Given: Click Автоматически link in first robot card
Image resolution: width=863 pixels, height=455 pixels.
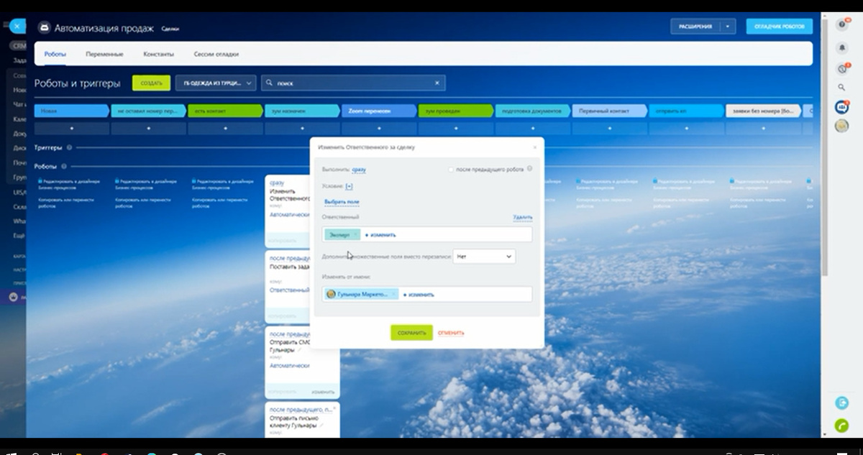Looking at the screenshot, I should (x=289, y=214).
